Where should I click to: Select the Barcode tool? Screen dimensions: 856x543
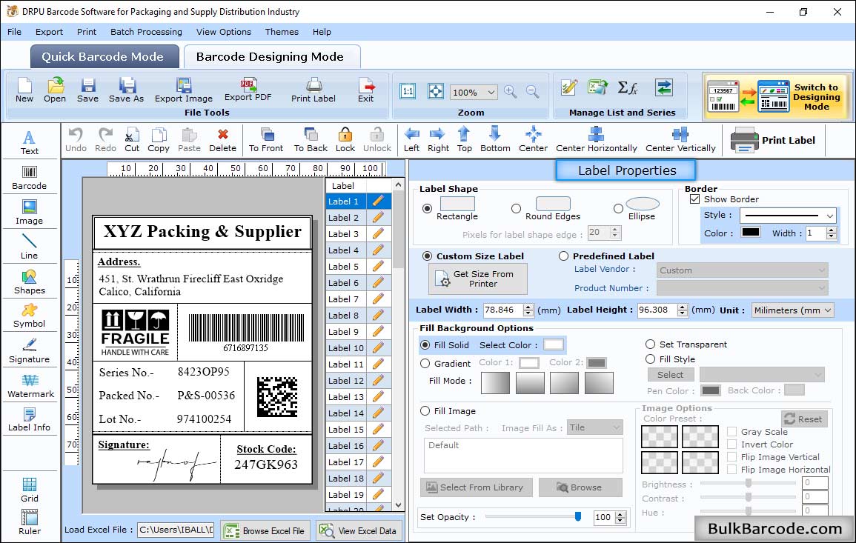(x=30, y=178)
